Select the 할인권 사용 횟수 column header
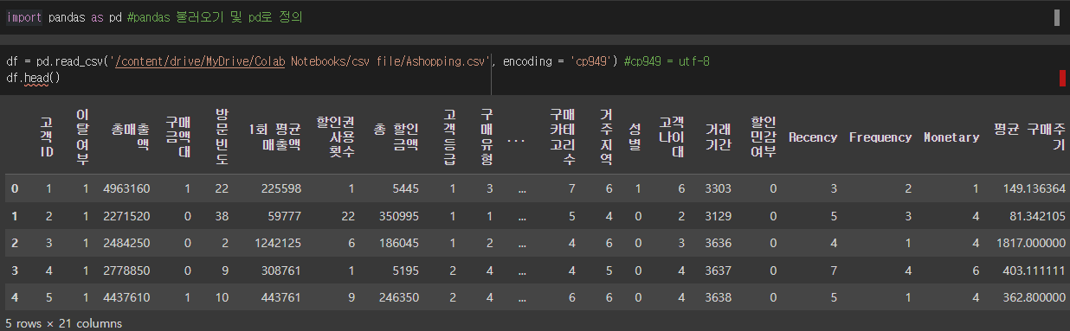Image resolution: width=1070 pixels, height=331 pixels. [x=336, y=137]
